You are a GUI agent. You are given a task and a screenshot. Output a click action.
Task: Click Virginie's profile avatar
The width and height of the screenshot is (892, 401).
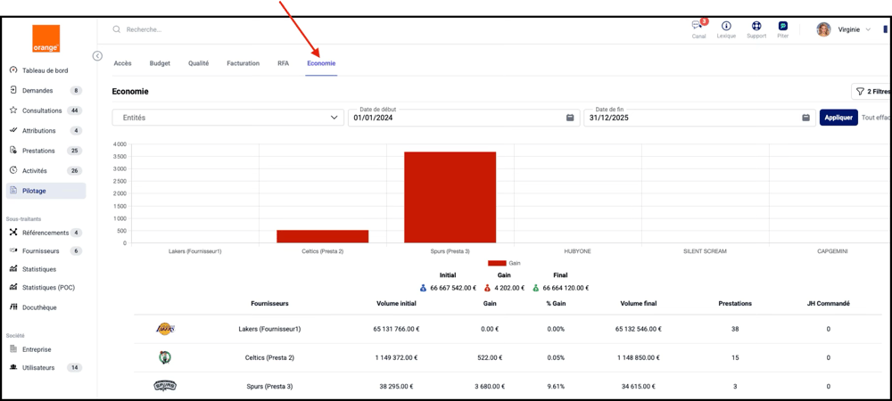(x=823, y=29)
